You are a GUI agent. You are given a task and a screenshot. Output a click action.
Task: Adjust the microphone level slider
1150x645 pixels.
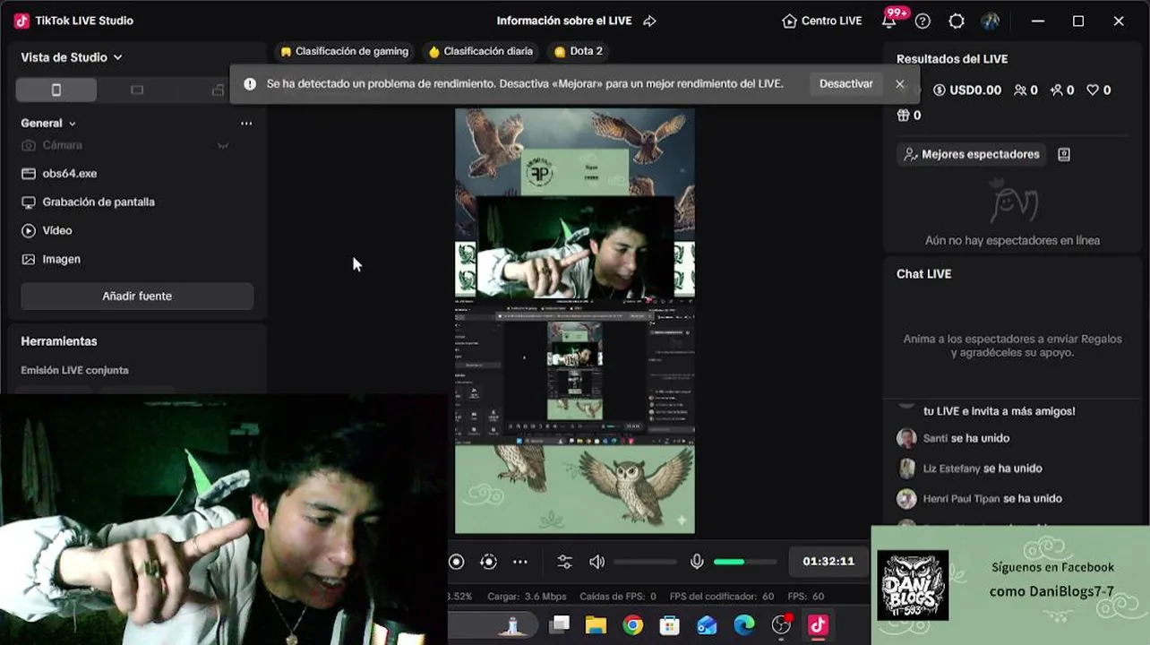(x=745, y=562)
